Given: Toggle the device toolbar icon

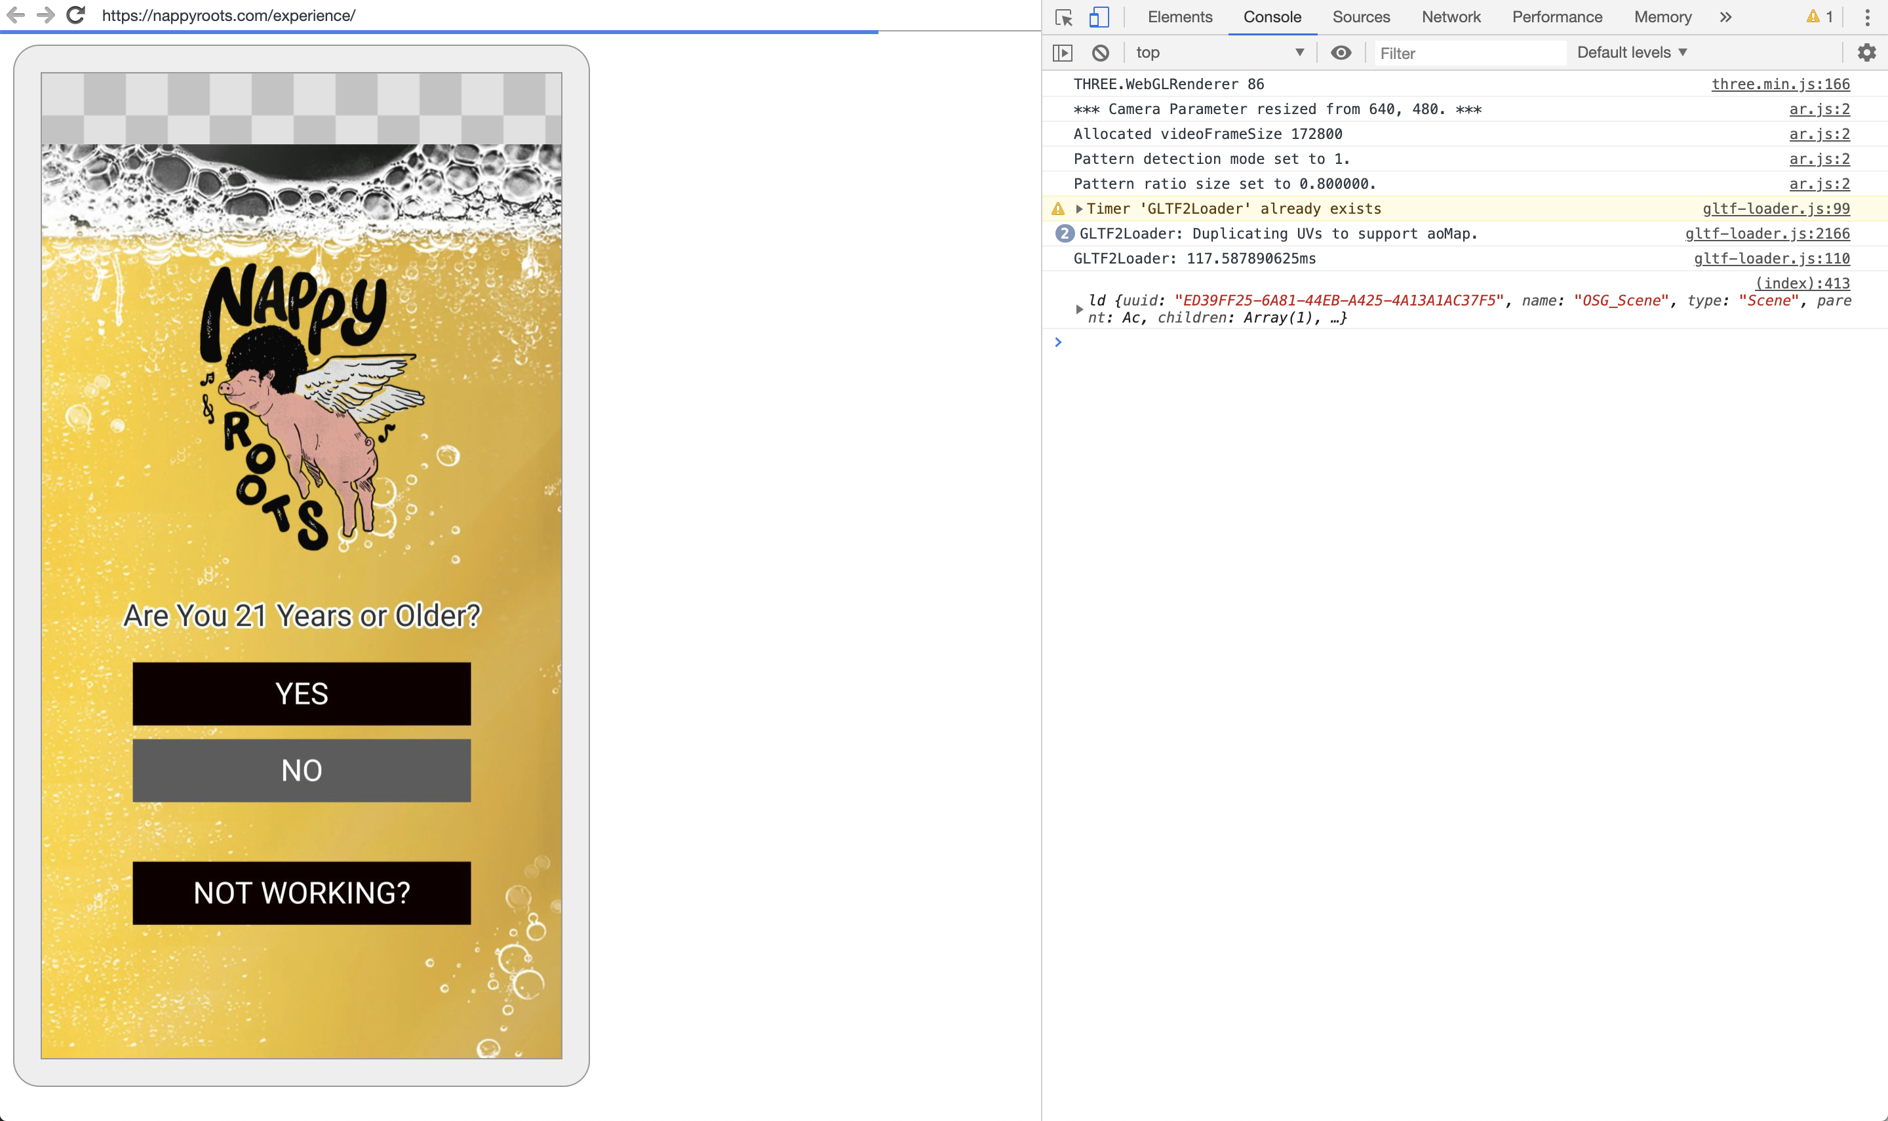Looking at the screenshot, I should click(x=1099, y=16).
